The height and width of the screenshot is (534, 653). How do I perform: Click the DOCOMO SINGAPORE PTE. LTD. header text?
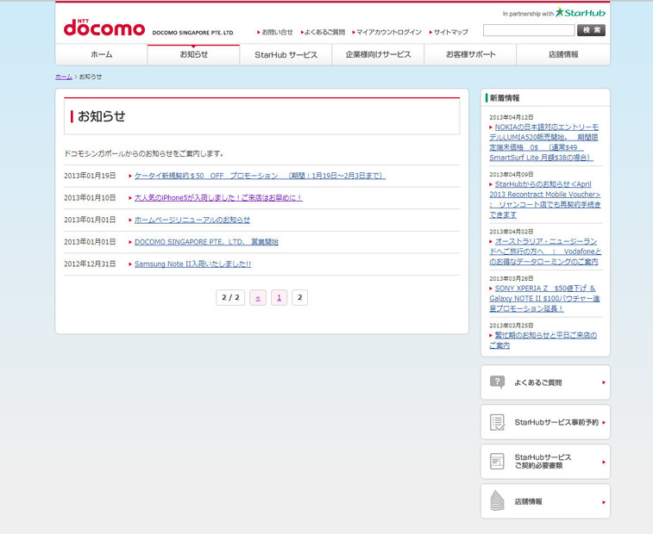(193, 33)
